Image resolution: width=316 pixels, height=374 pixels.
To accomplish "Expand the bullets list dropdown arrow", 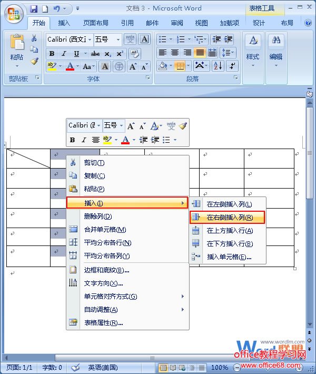I will tap(171, 39).
